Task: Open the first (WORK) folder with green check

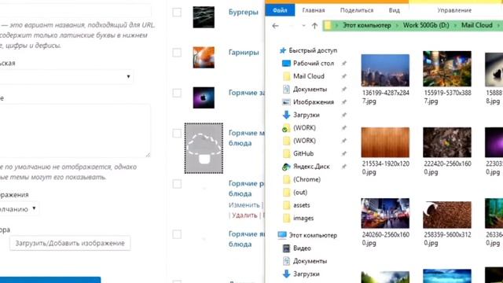Action: [299, 127]
